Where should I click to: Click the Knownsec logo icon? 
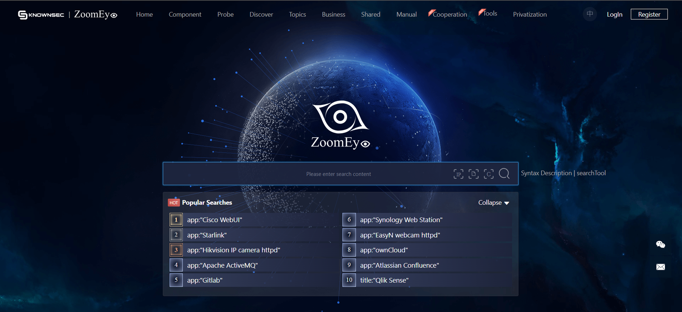coord(23,15)
